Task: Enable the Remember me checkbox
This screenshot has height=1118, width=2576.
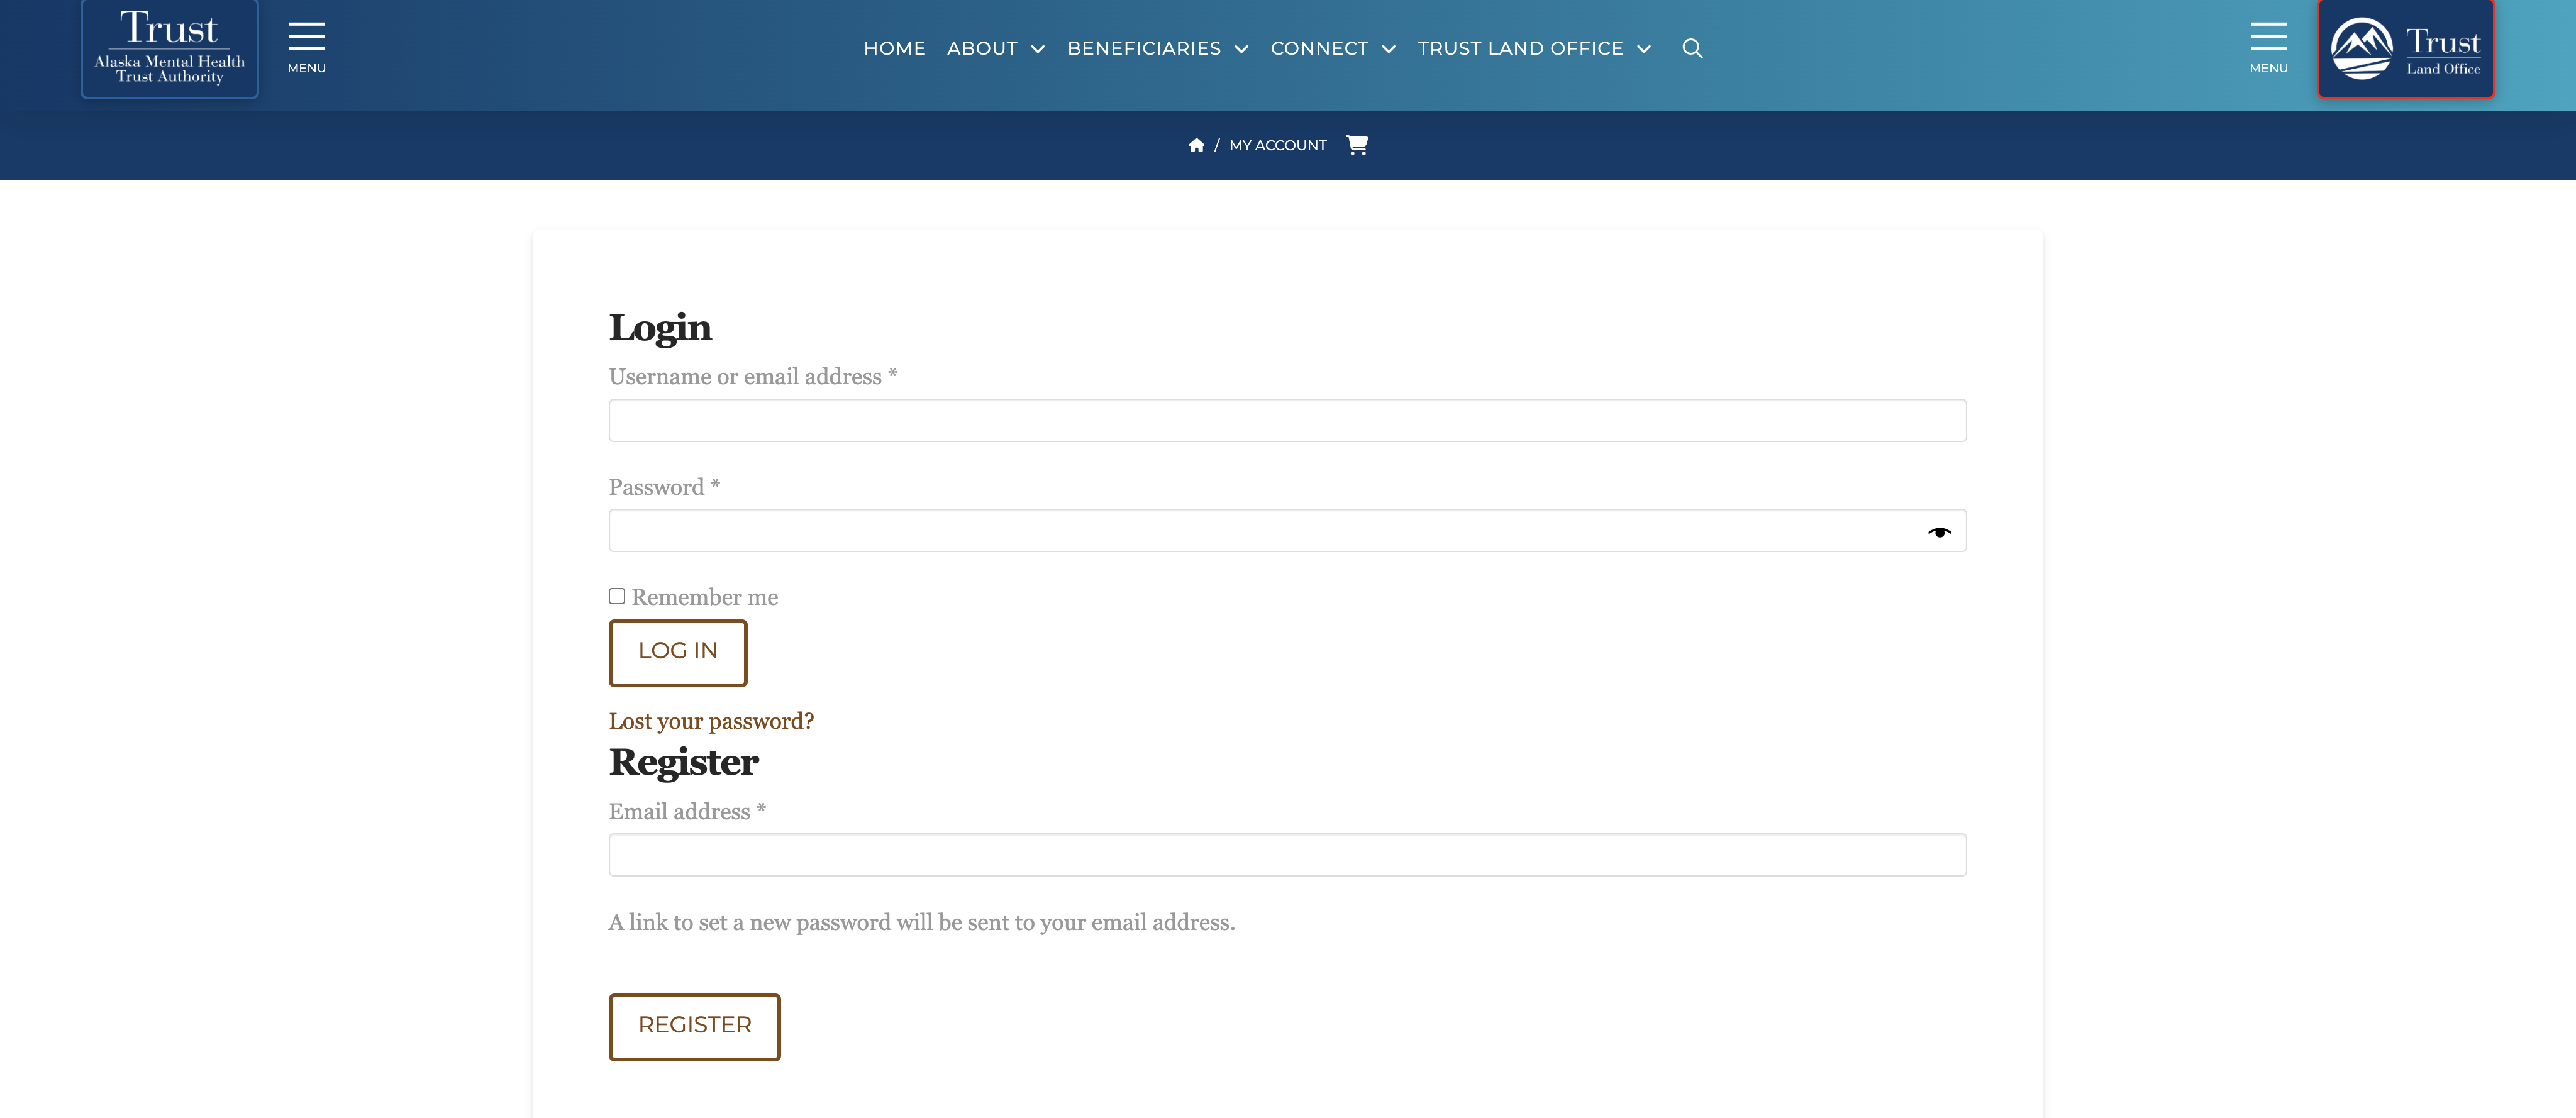Action: [x=617, y=596]
